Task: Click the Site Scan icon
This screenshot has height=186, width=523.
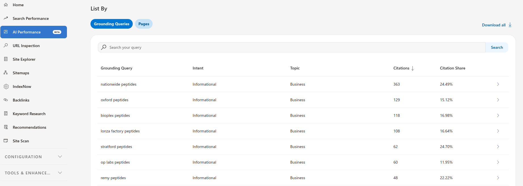Action: click(x=6, y=141)
